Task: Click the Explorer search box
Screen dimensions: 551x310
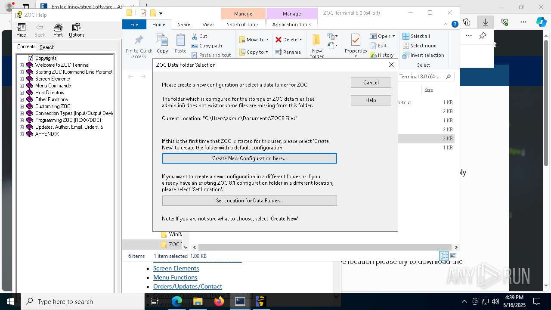Action: pos(425,77)
